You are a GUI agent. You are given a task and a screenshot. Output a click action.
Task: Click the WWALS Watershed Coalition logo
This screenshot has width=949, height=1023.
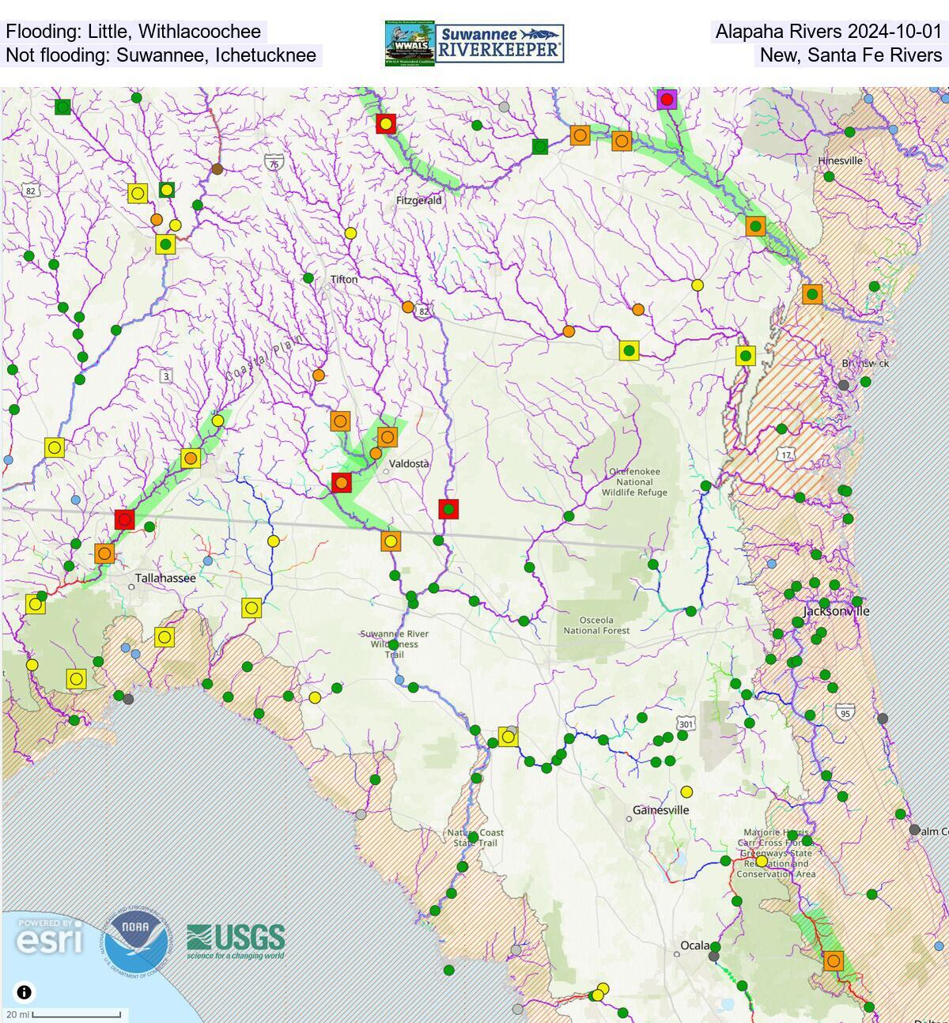[x=410, y=43]
